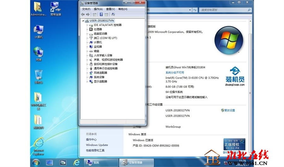284x167 pixels.
Task: Collapse the USER-20180327VN root node arrow
Action: pos(83,21)
